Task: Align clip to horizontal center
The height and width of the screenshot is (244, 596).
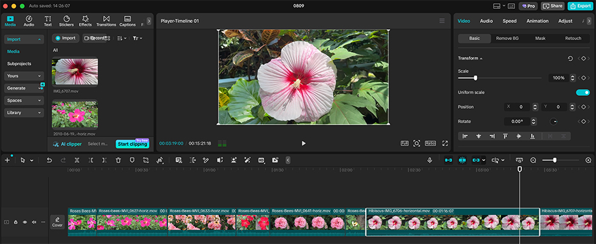Action: pos(479,136)
